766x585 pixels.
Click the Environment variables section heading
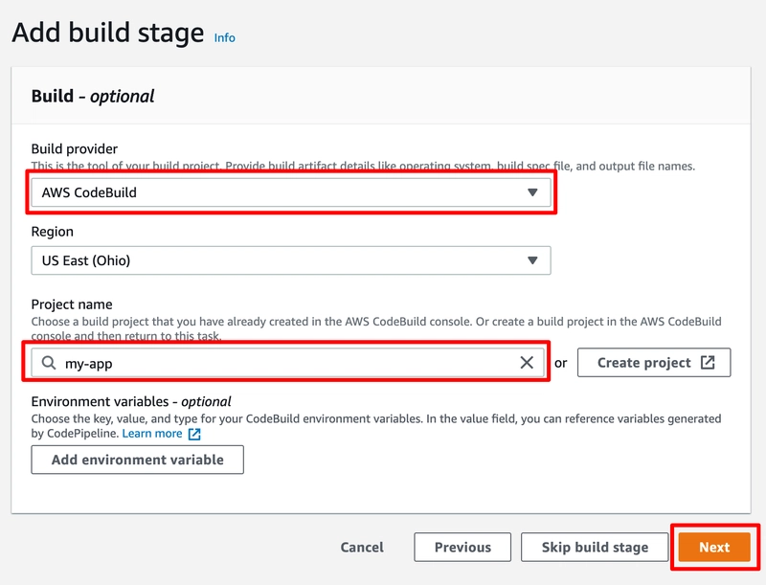coord(131,401)
